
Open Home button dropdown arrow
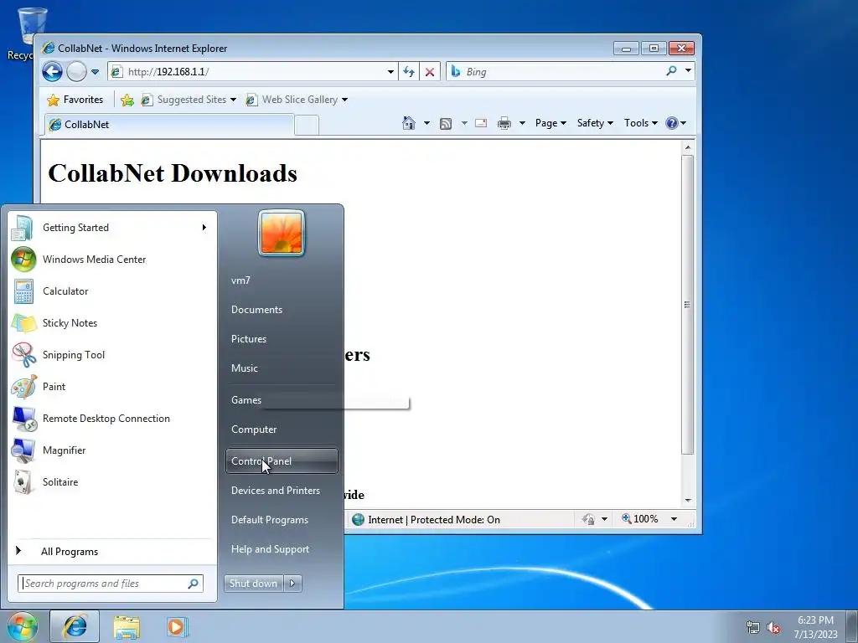tap(426, 123)
